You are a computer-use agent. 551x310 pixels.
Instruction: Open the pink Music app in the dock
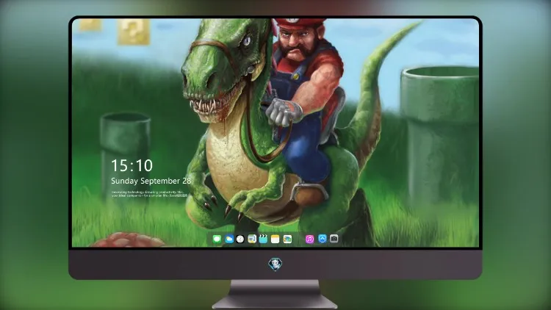tap(309, 239)
